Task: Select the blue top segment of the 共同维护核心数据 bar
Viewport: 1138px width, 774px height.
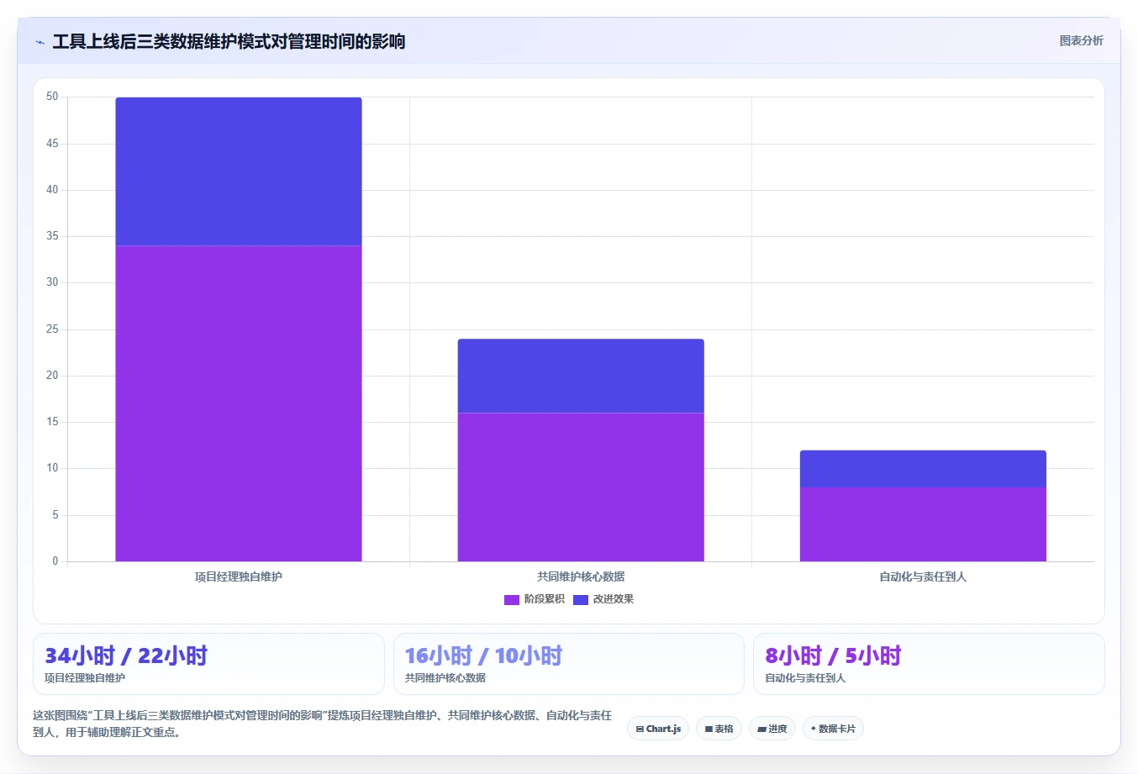Action: [581, 376]
